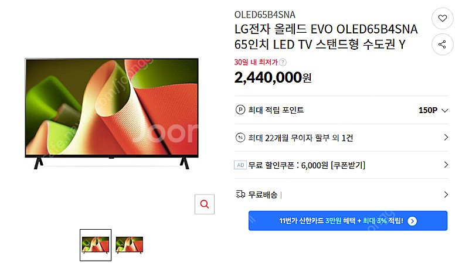Click the help question mark beside 30일 내 최저가
The height and width of the screenshot is (266, 469).
coord(283,62)
